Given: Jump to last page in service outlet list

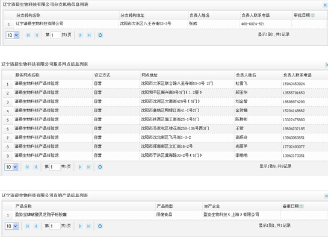Looking at the screenshot, I should (88, 167).
